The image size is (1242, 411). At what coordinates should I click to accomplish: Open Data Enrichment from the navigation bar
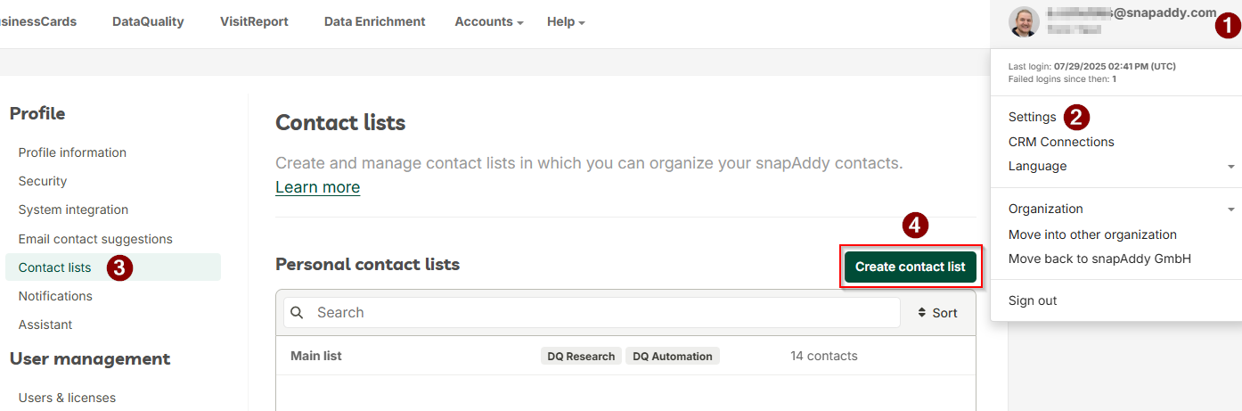(375, 21)
